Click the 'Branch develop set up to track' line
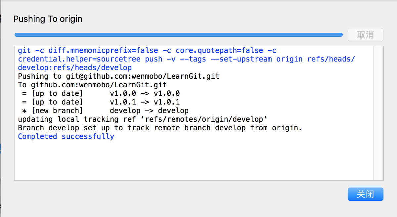The width and height of the screenshot is (397, 217). pyautogui.click(x=160, y=128)
